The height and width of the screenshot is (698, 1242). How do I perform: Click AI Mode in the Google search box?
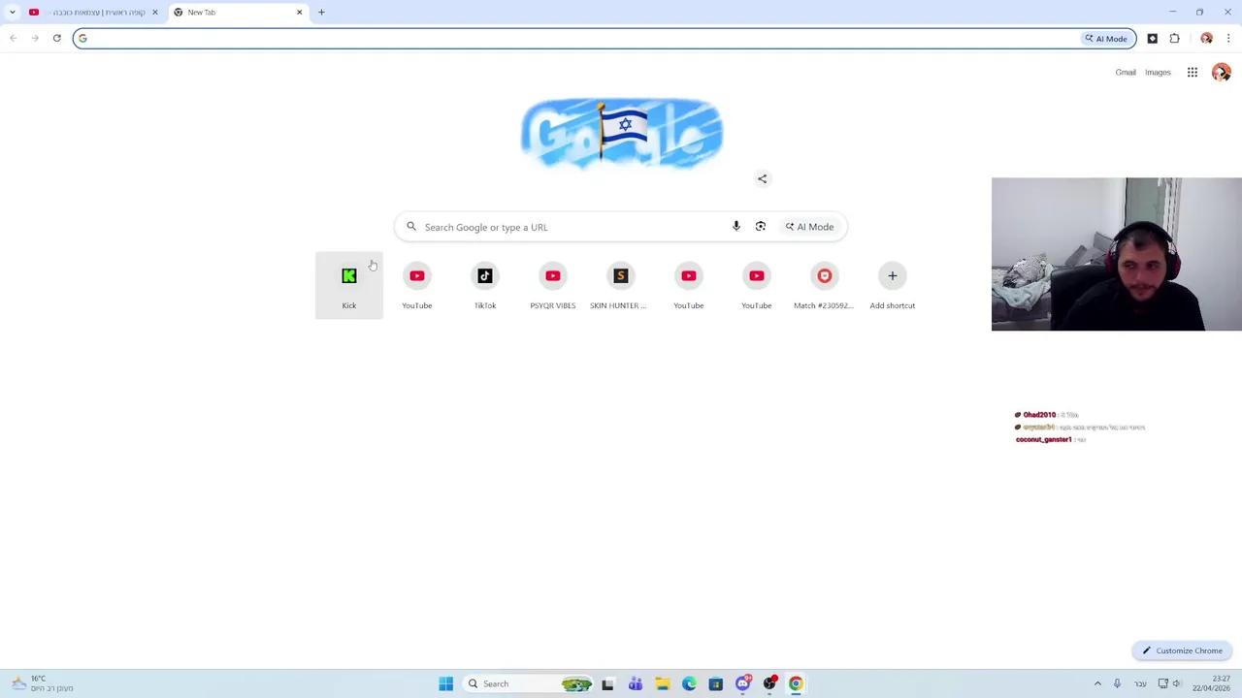coord(809,227)
